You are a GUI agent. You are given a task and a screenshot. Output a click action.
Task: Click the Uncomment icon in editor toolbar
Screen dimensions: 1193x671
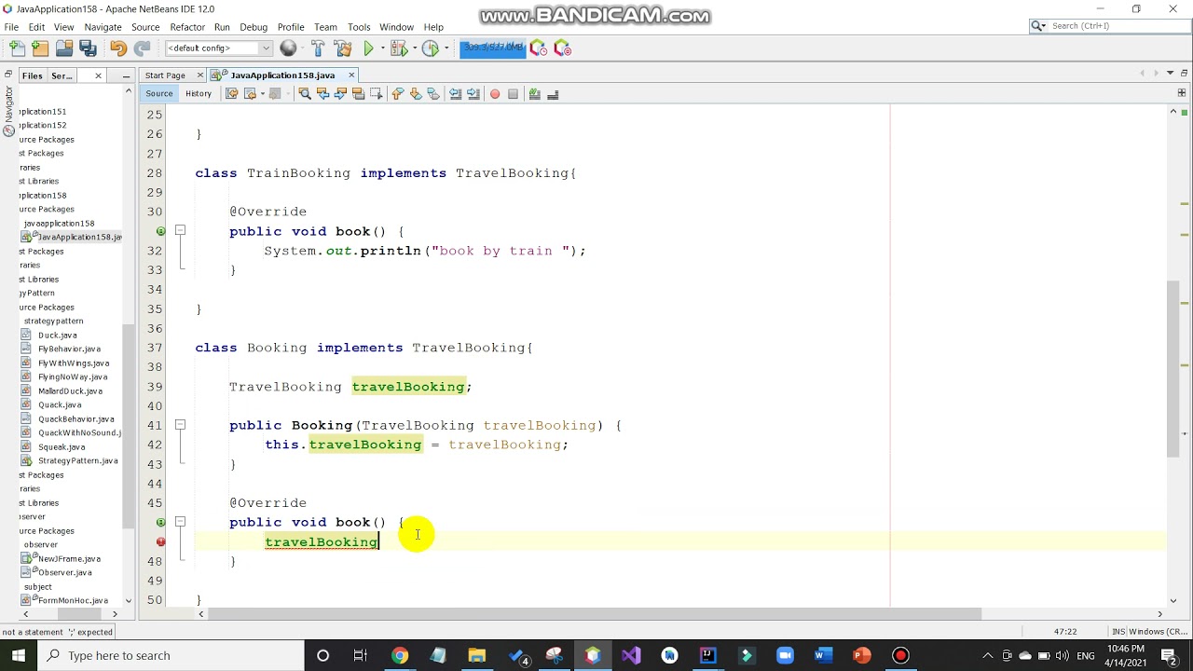553,94
